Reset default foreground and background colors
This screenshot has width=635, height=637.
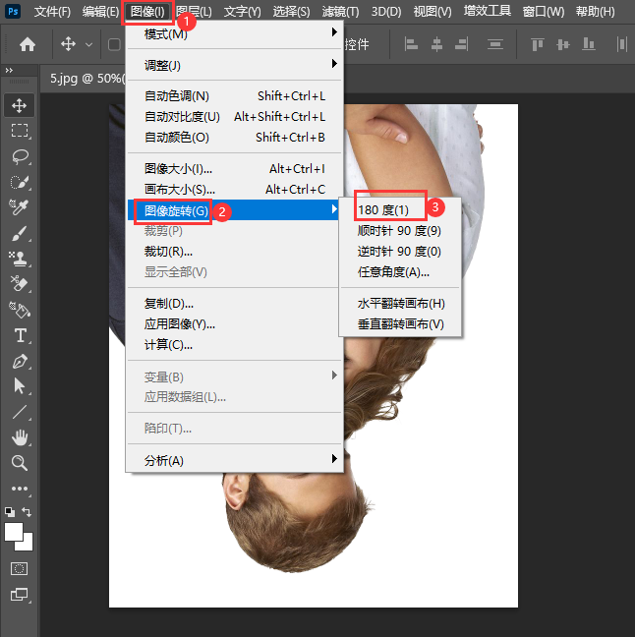click(x=10, y=512)
